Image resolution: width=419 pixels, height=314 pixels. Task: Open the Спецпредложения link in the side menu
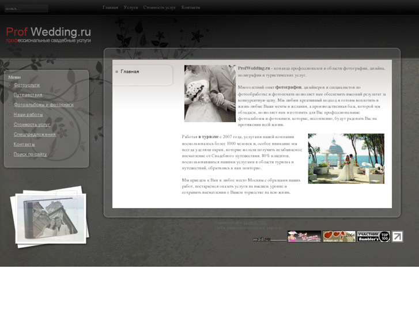tap(35, 134)
